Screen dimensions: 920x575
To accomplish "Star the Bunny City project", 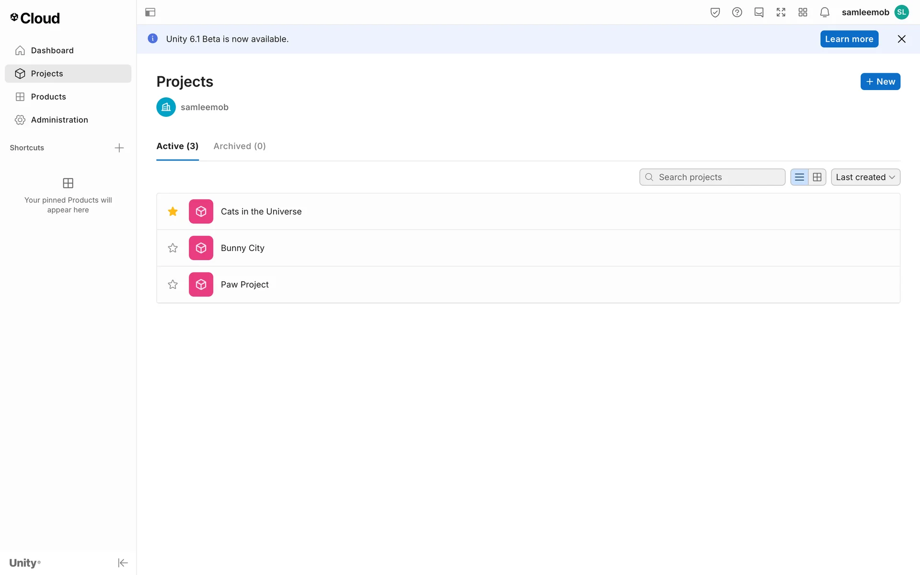I will click(x=173, y=248).
